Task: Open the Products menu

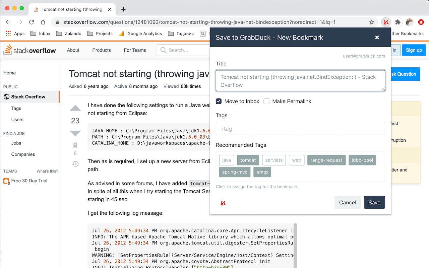Action: tap(102, 50)
